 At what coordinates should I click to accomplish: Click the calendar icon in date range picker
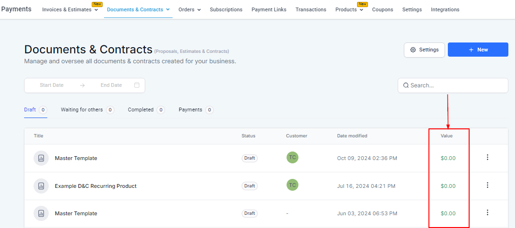click(137, 85)
